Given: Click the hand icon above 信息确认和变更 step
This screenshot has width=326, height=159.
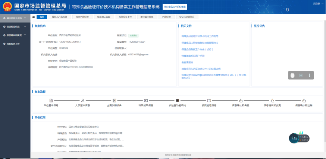Looking at the screenshot, I should point(272,101).
